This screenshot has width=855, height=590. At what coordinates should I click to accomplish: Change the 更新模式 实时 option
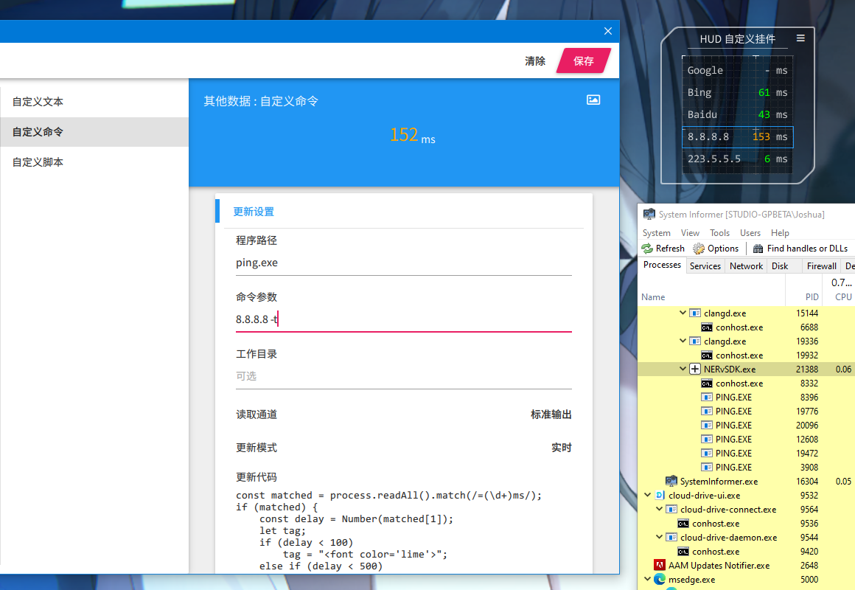[561, 448]
